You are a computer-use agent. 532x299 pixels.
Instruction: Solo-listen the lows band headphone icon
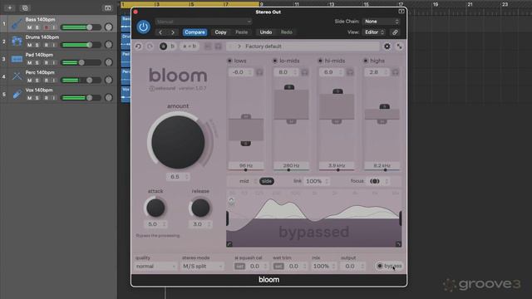click(259, 72)
